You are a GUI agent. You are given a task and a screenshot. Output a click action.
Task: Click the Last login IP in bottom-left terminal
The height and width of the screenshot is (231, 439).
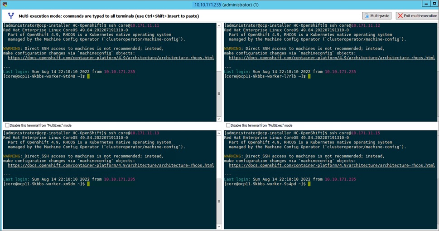120,179
